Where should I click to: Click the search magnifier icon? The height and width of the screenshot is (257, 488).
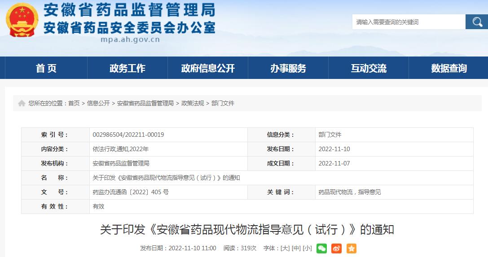pyautogui.click(x=476, y=22)
